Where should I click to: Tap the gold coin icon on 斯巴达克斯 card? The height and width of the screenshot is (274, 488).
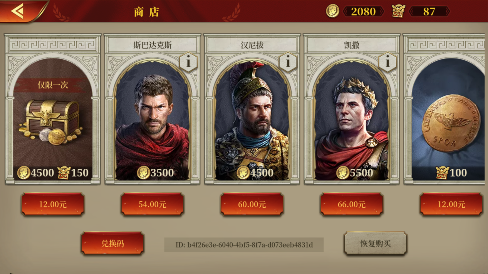[x=143, y=173]
